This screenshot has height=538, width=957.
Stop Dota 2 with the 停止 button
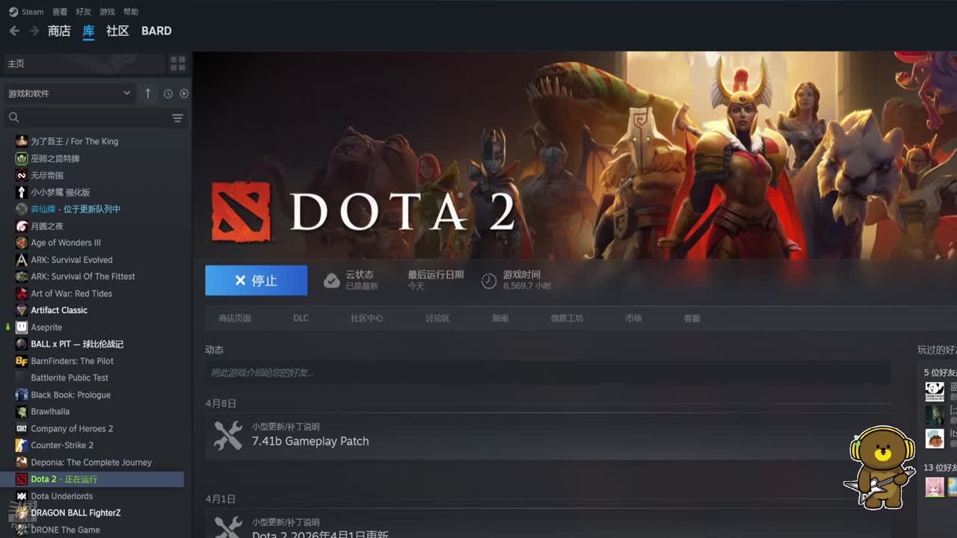click(x=256, y=280)
